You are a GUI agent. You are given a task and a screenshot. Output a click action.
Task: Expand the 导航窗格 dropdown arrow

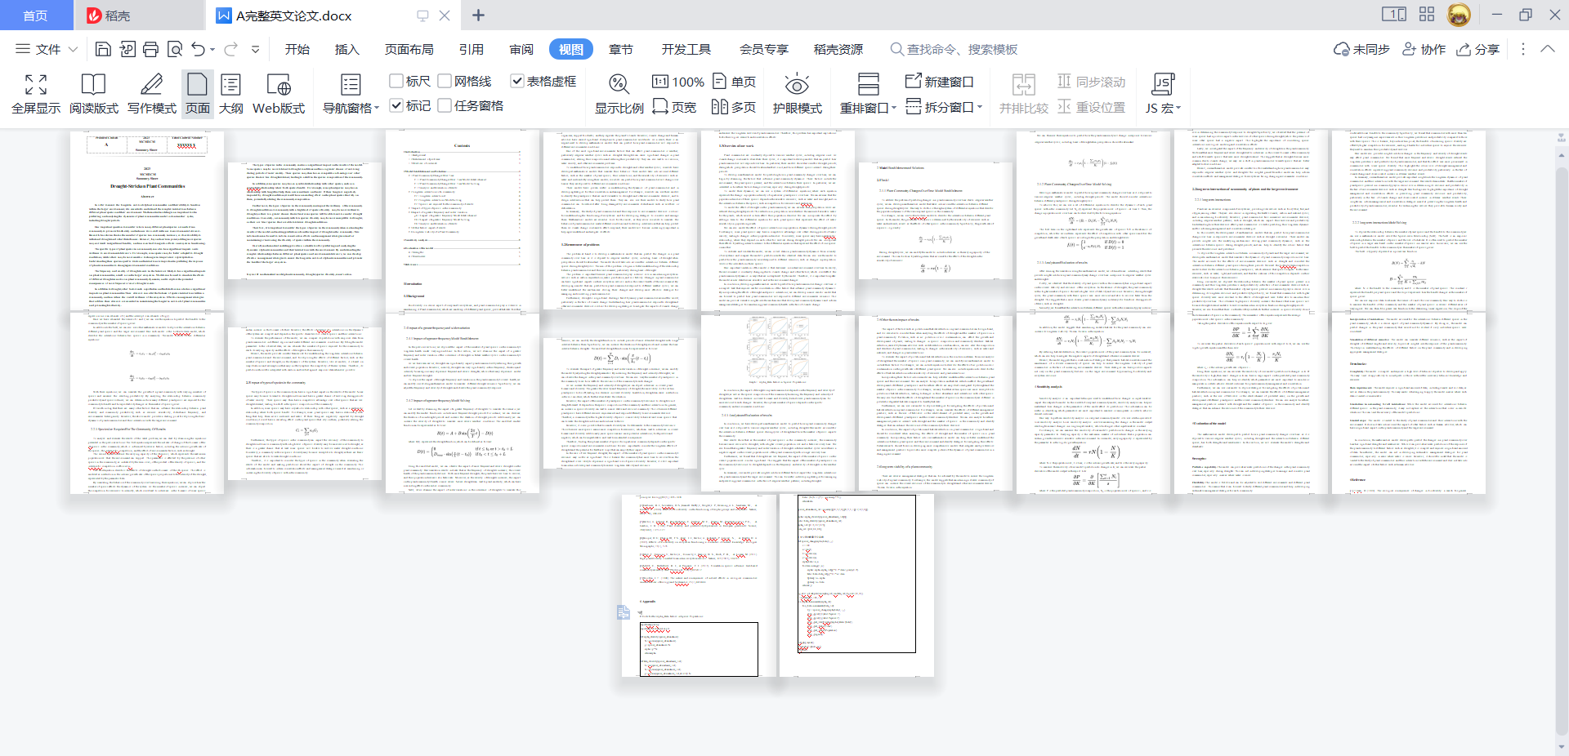(x=377, y=108)
